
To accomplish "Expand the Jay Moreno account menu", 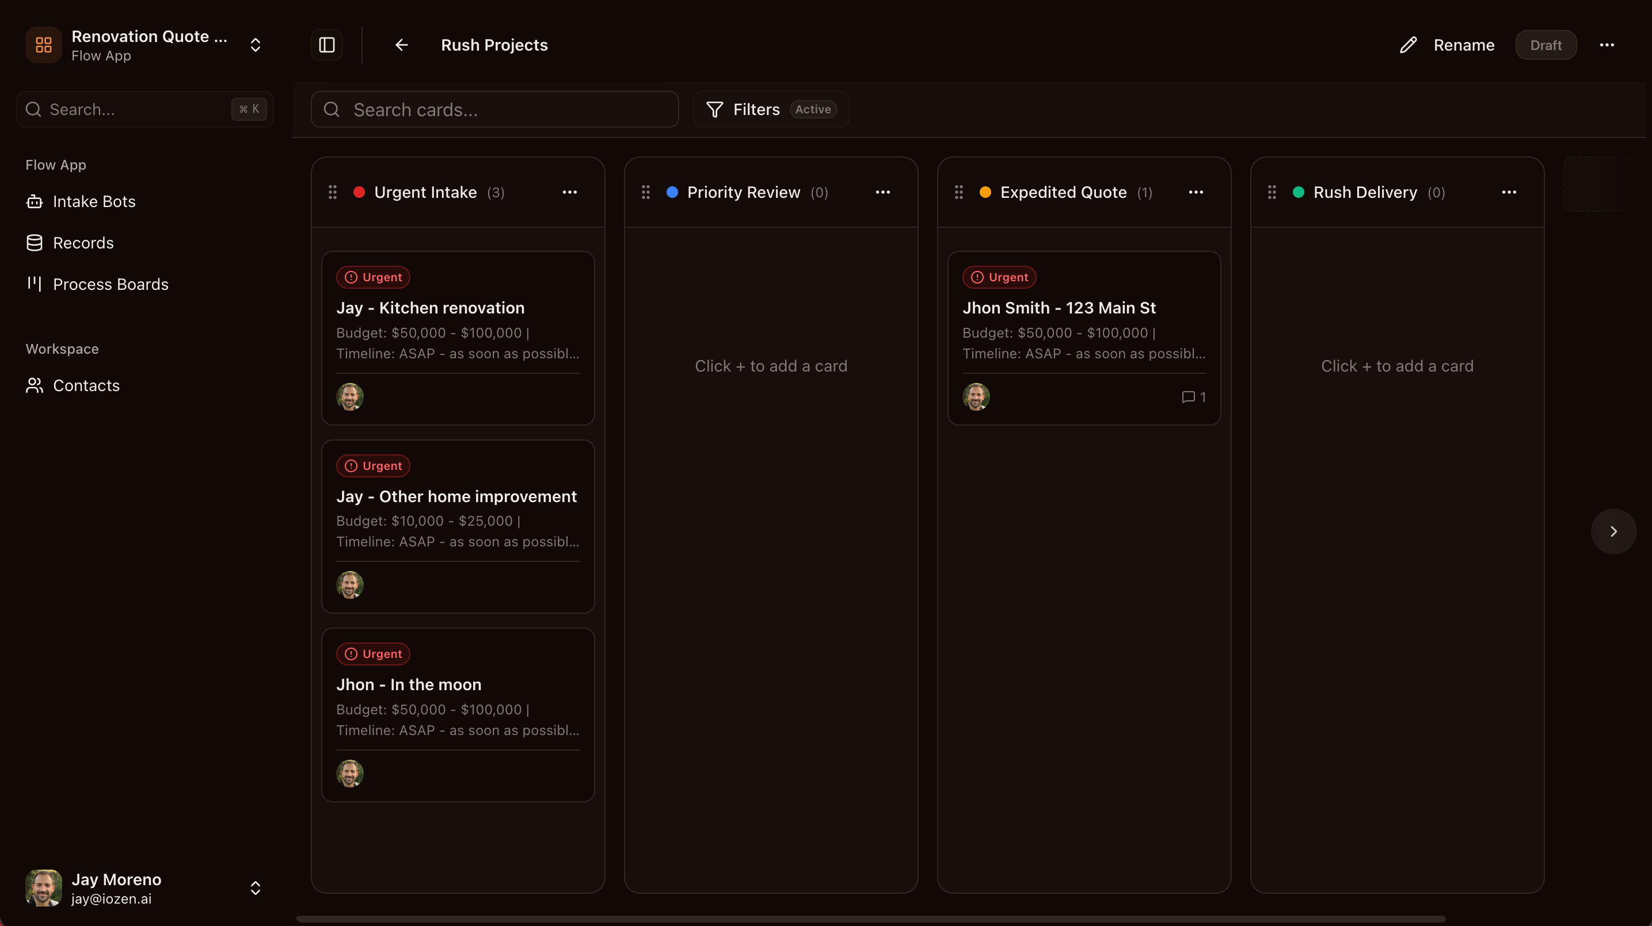I will tap(255, 888).
